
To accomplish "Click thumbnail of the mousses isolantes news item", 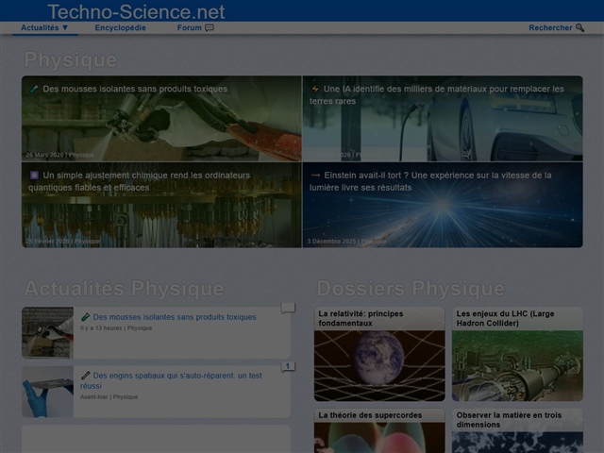I will pyautogui.click(x=47, y=332).
